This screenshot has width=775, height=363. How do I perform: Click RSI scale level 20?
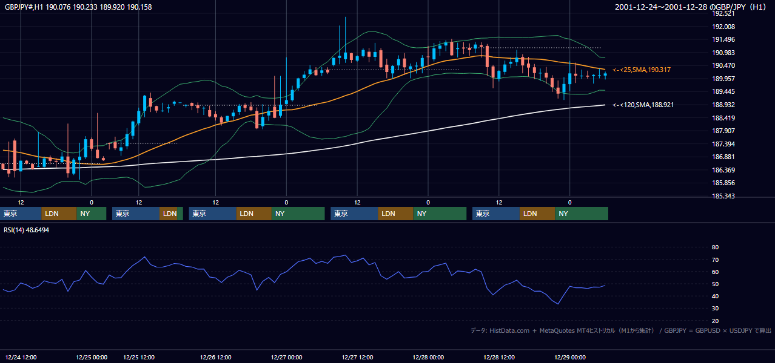pyautogui.click(x=716, y=321)
